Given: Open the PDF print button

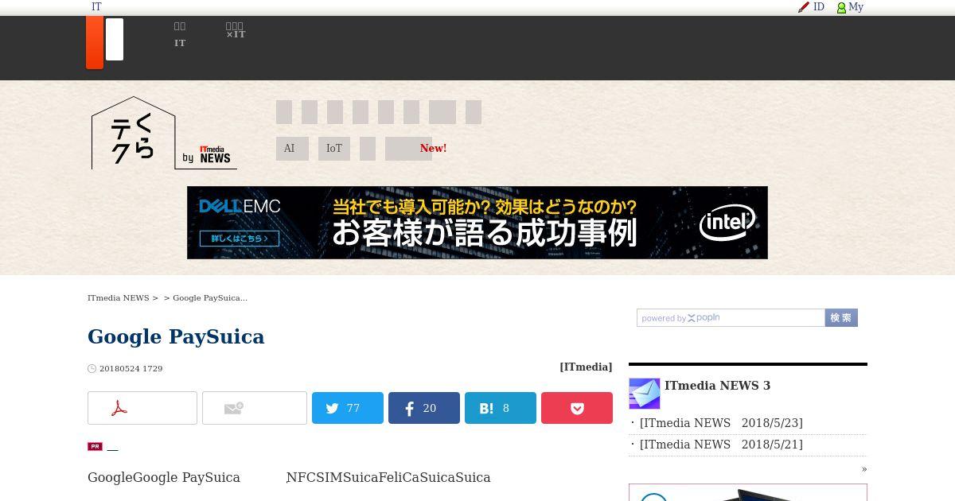Looking at the screenshot, I should tap(142, 408).
